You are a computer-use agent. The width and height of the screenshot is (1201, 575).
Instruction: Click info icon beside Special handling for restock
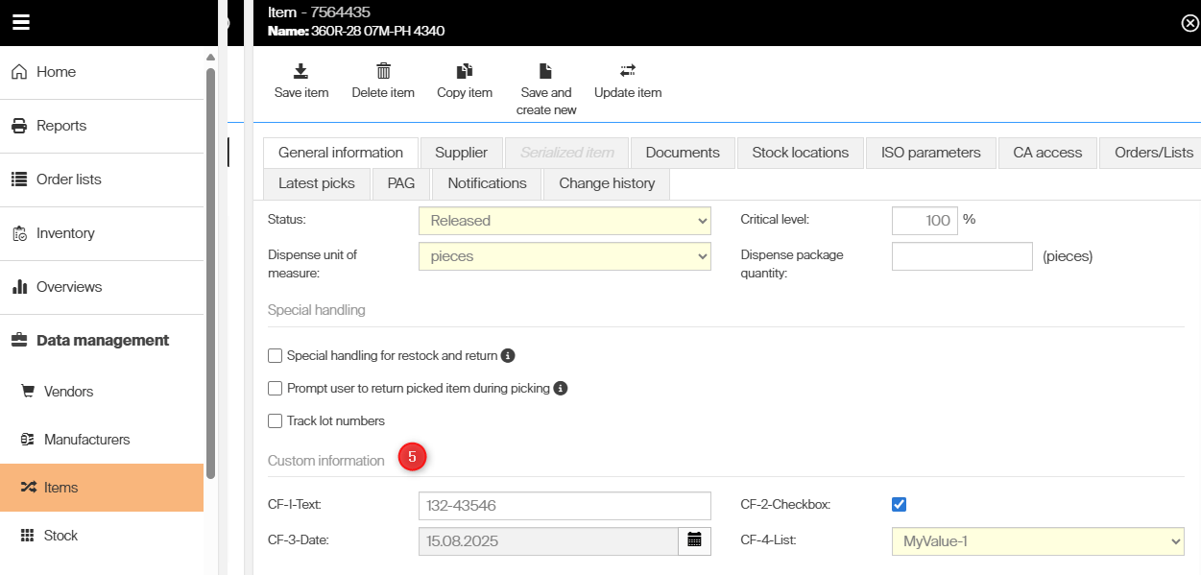click(509, 356)
